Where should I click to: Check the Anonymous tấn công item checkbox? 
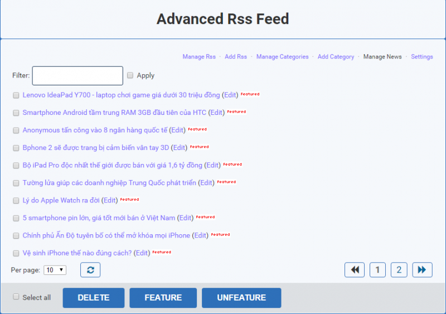point(16,130)
